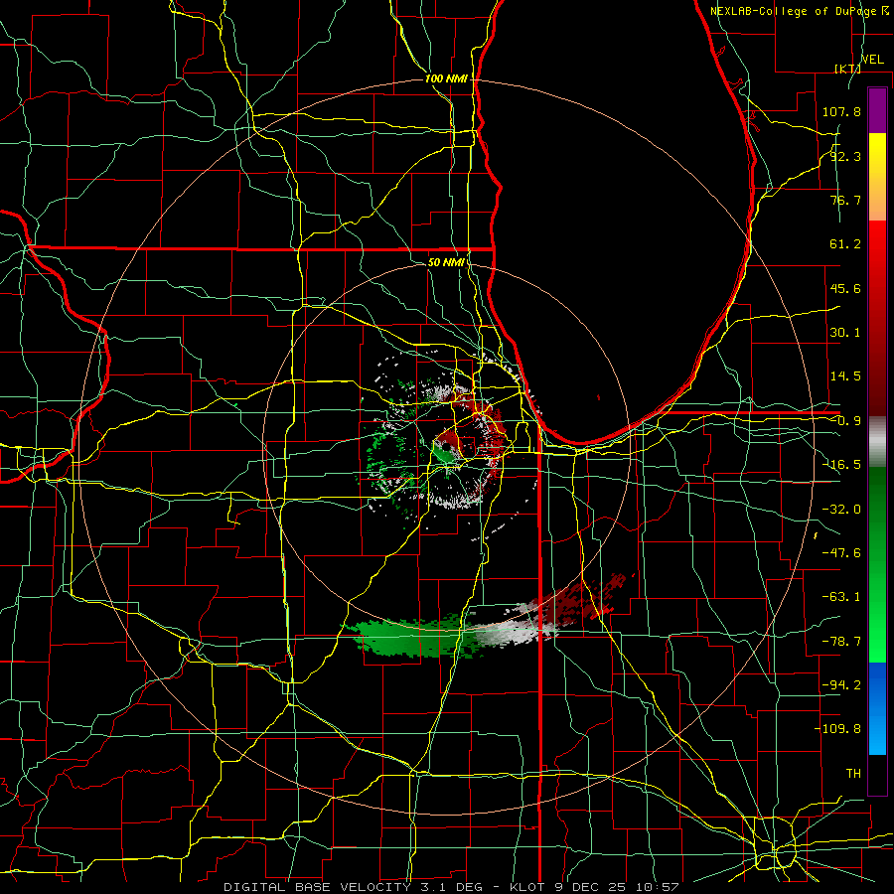Select the -32.0 scale value

pyautogui.click(x=841, y=510)
